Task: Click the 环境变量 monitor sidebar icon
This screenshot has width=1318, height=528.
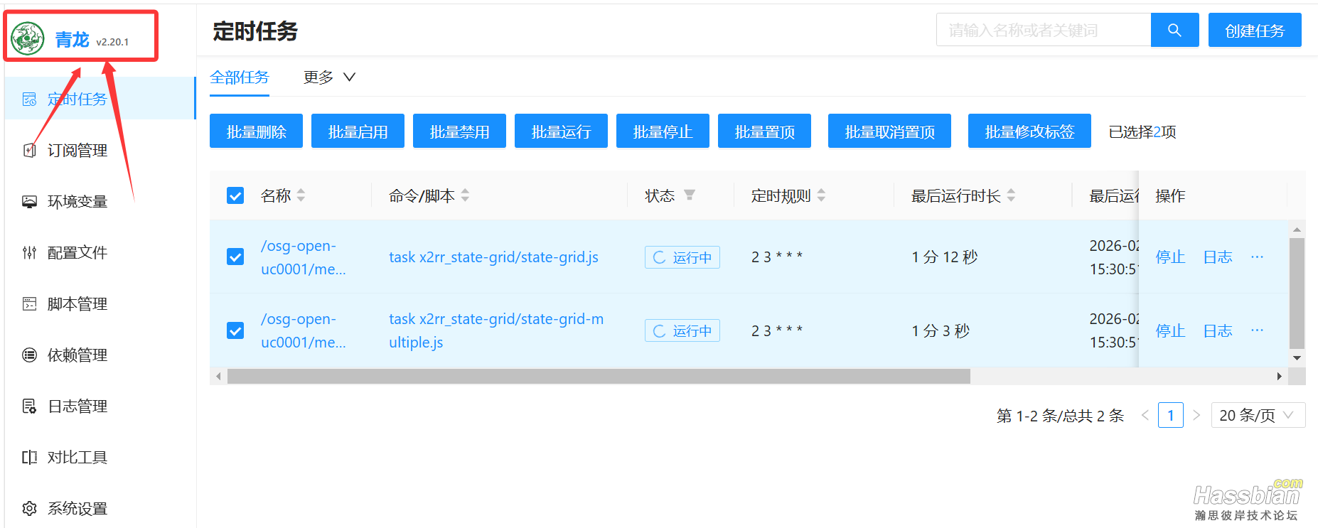Action: (29, 201)
